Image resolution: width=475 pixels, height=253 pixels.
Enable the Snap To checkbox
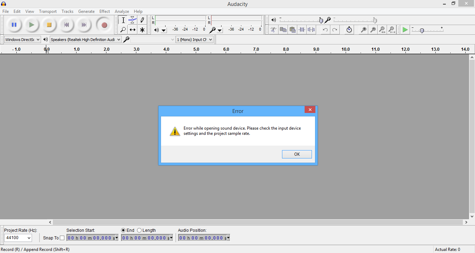point(62,238)
